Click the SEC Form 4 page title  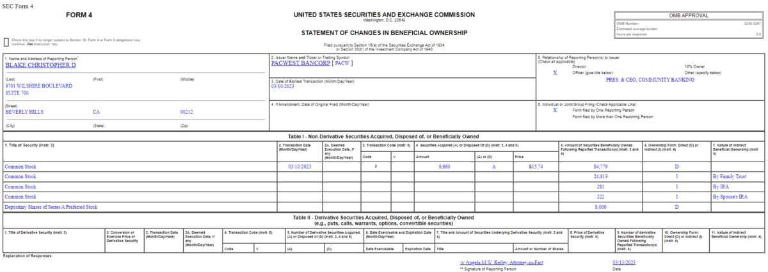pos(18,6)
